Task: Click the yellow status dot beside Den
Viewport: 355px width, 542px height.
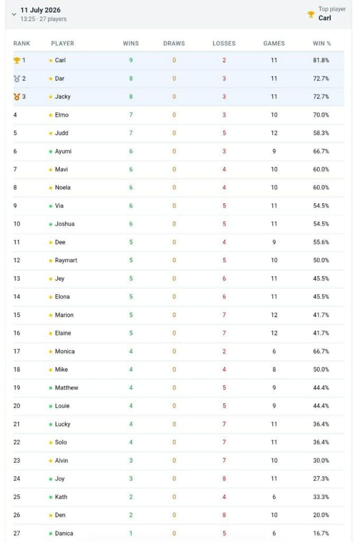Action: coord(51,515)
